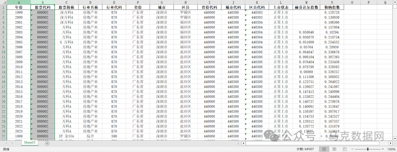
Task: Select Lerner index value 0.151879
Action: (x=332, y=126)
